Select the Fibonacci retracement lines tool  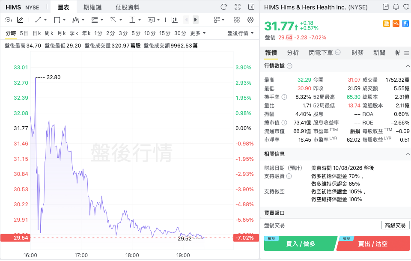pos(95,20)
